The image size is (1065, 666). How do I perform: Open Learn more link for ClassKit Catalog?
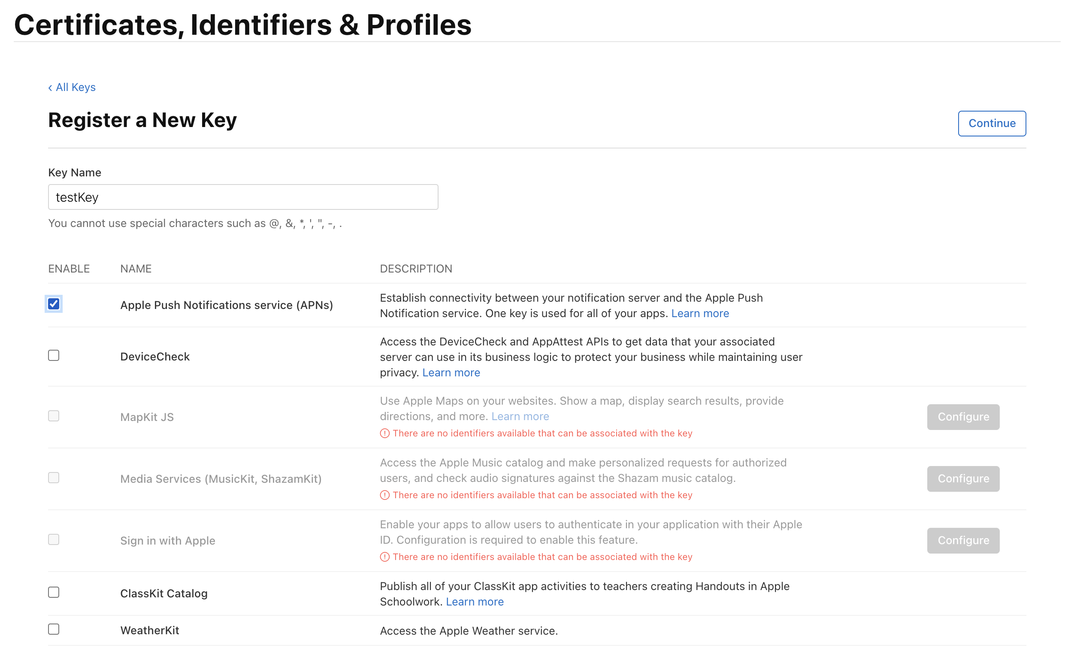(475, 602)
